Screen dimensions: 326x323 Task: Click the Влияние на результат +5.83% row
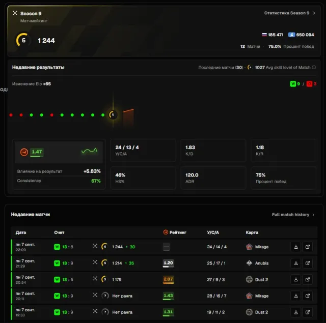[x=59, y=171]
